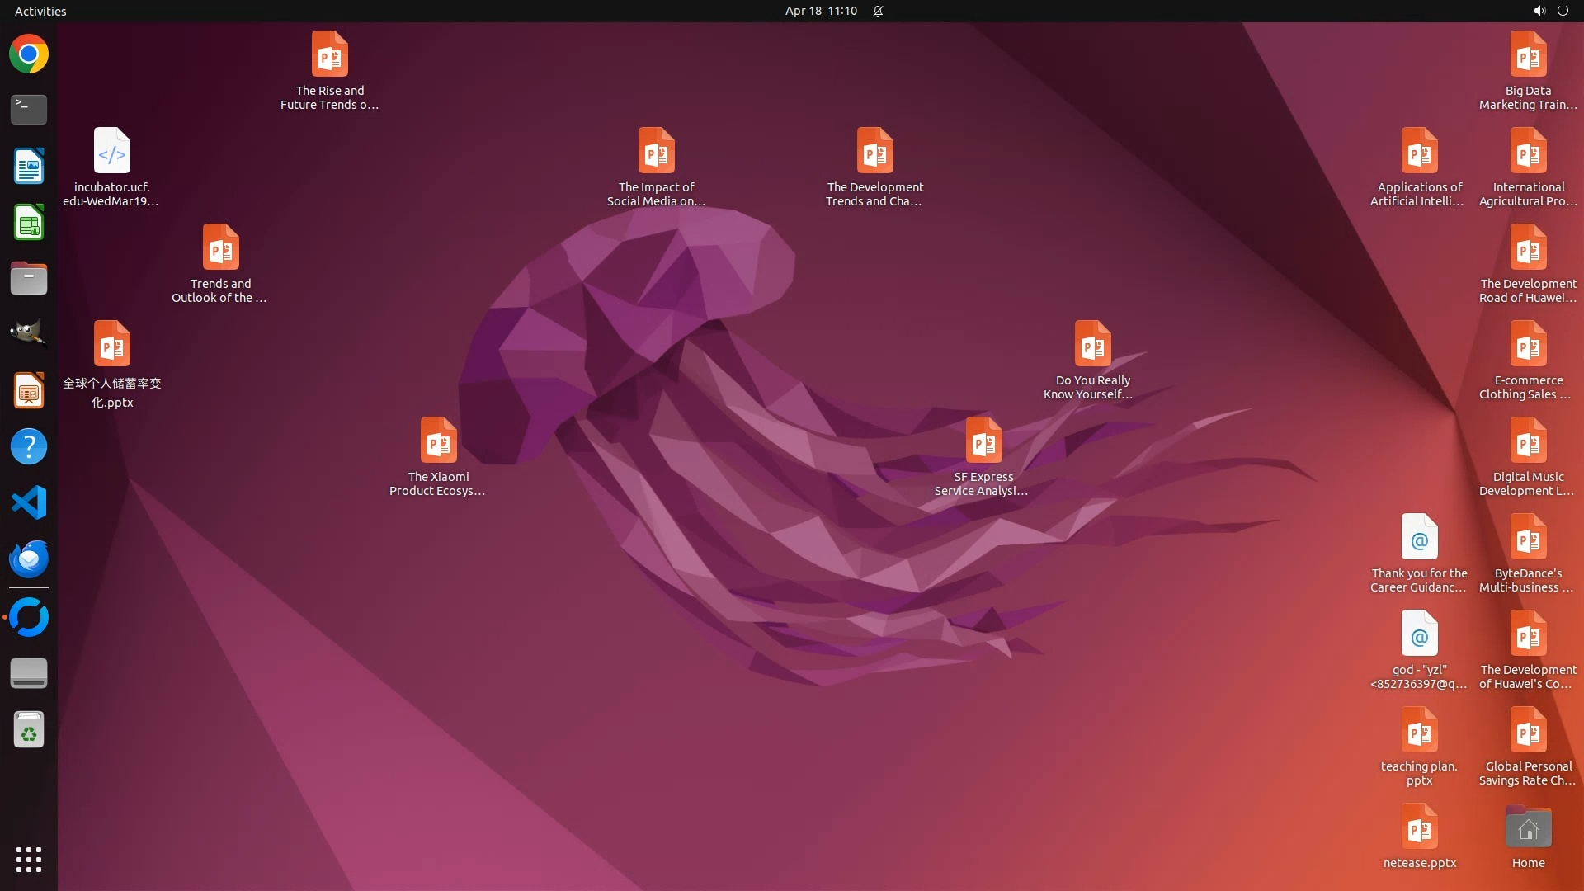Show Applications grid button
Image resolution: width=1584 pixels, height=891 pixels.
(x=29, y=859)
